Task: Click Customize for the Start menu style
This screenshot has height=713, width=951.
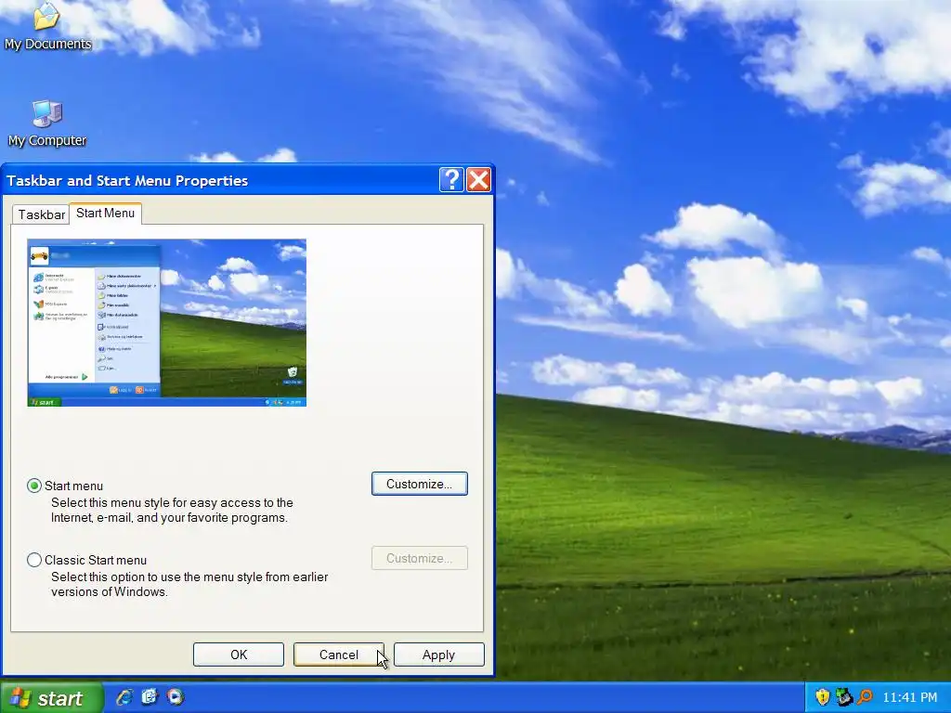Action: point(420,484)
